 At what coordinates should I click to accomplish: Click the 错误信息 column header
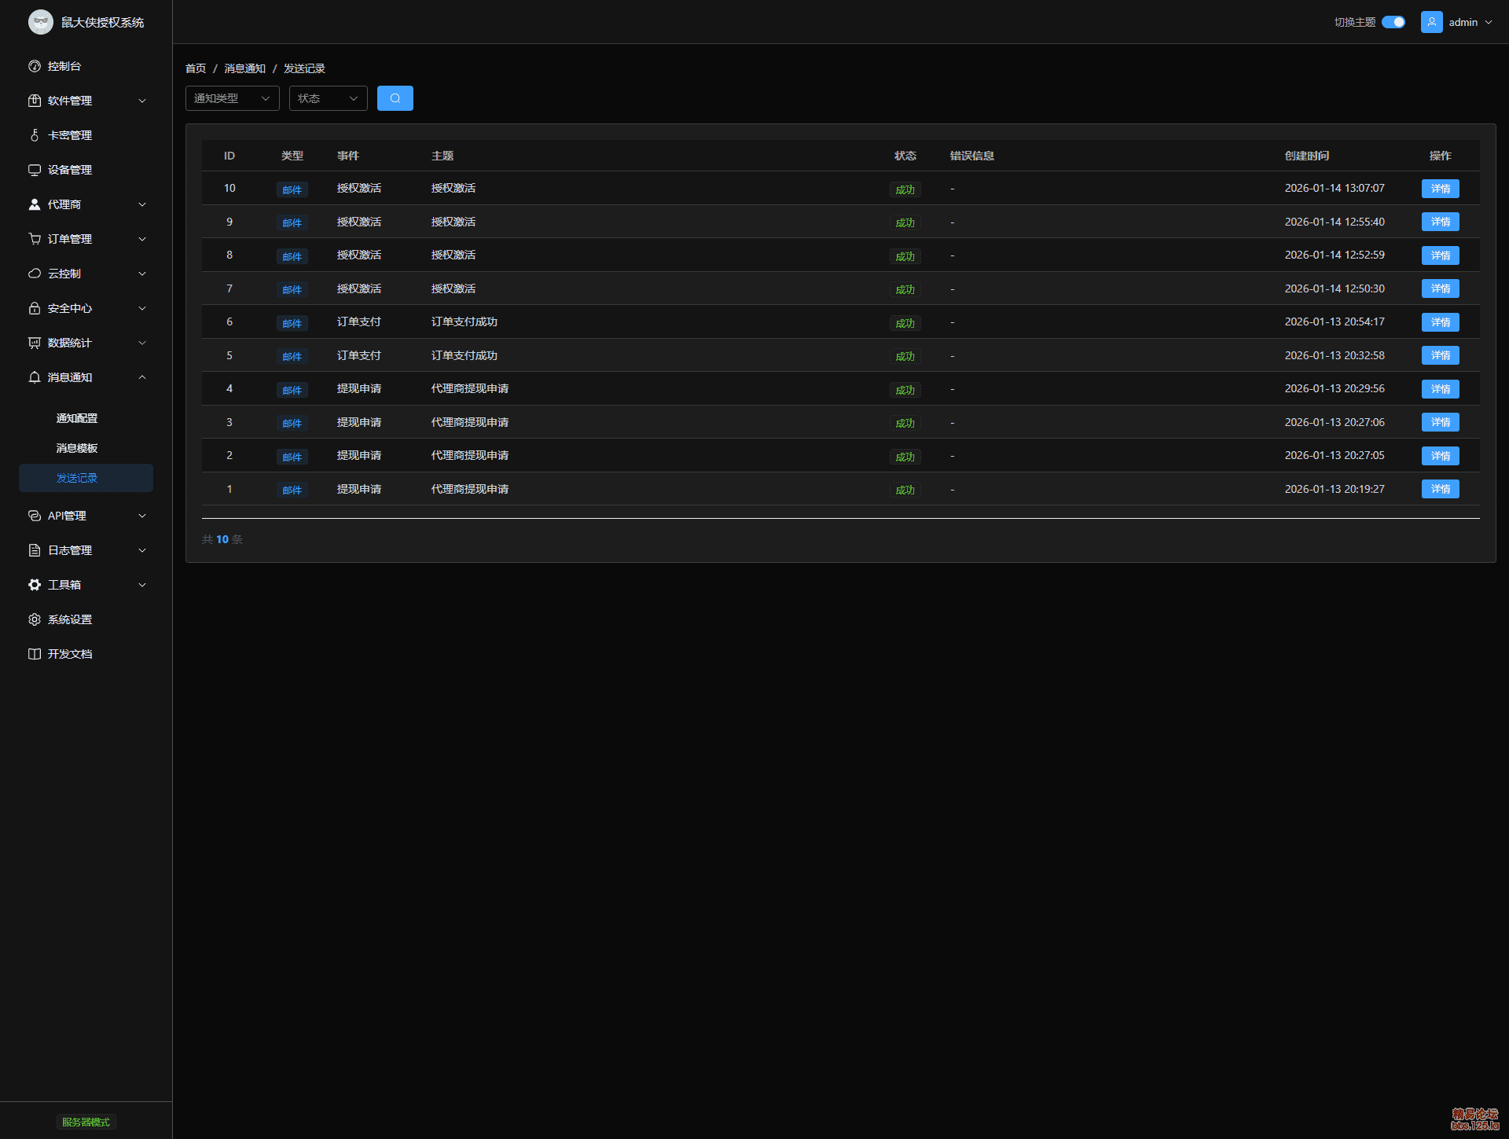coord(972,156)
